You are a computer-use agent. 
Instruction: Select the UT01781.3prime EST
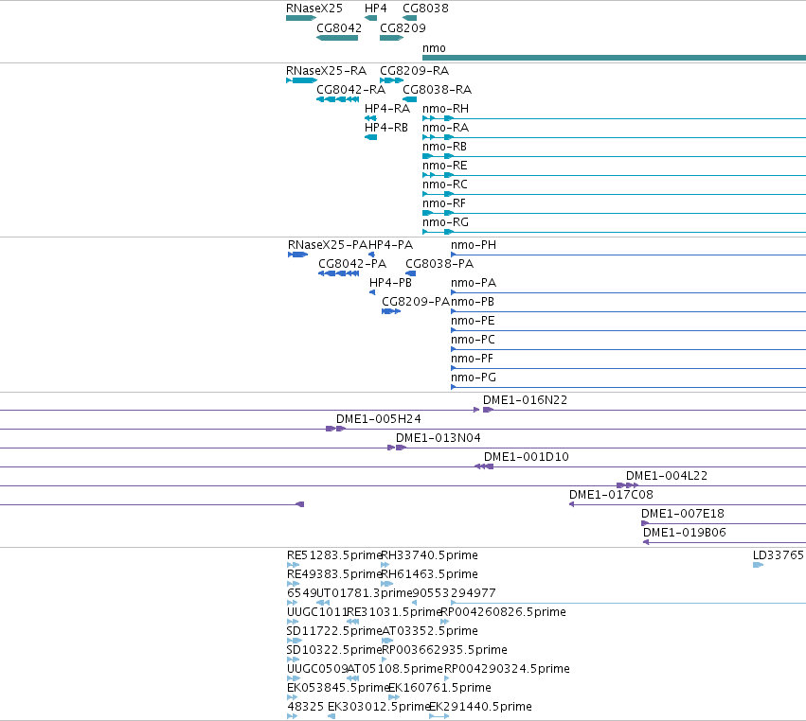(x=323, y=603)
